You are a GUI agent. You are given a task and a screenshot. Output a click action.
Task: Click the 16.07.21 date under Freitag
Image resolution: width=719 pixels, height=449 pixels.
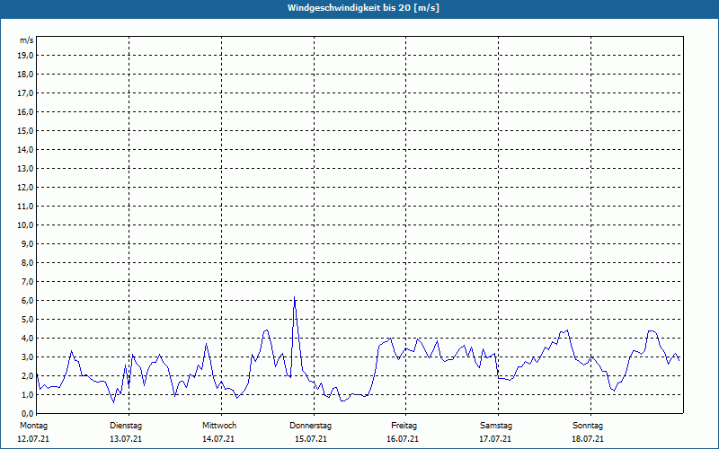404,439
